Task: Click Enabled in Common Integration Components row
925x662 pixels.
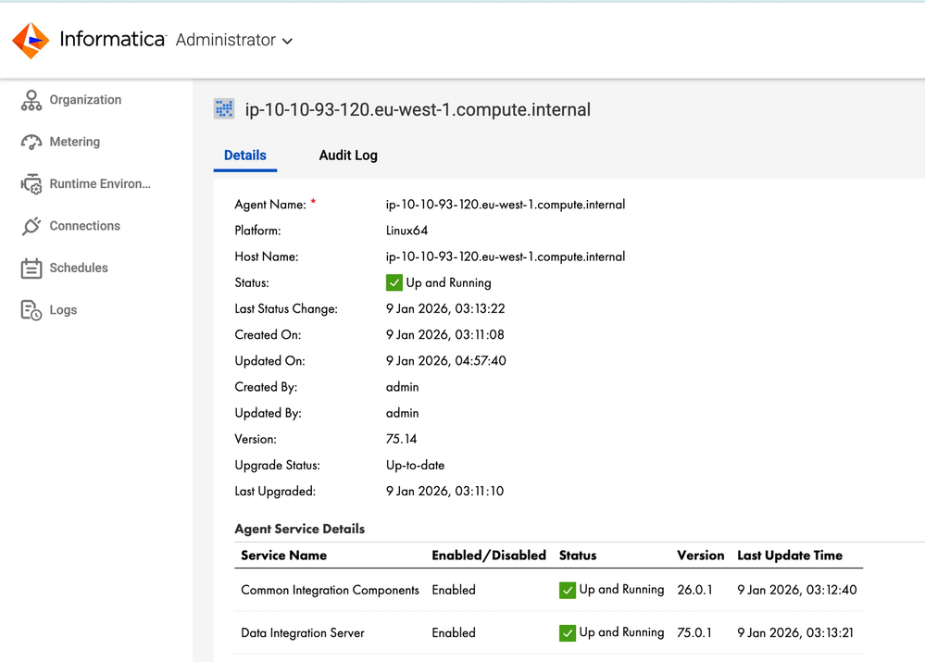Action: (x=454, y=590)
